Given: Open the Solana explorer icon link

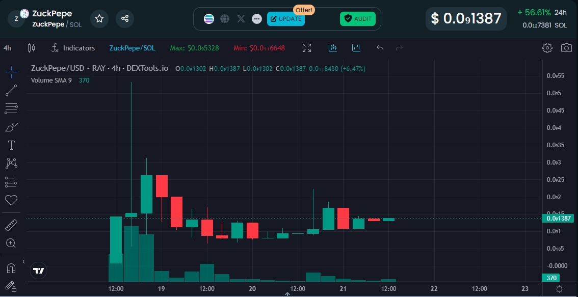Looking at the screenshot, I should (209, 19).
